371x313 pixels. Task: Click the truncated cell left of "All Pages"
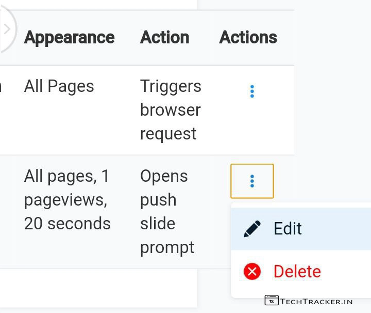click(x=2, y=86)
